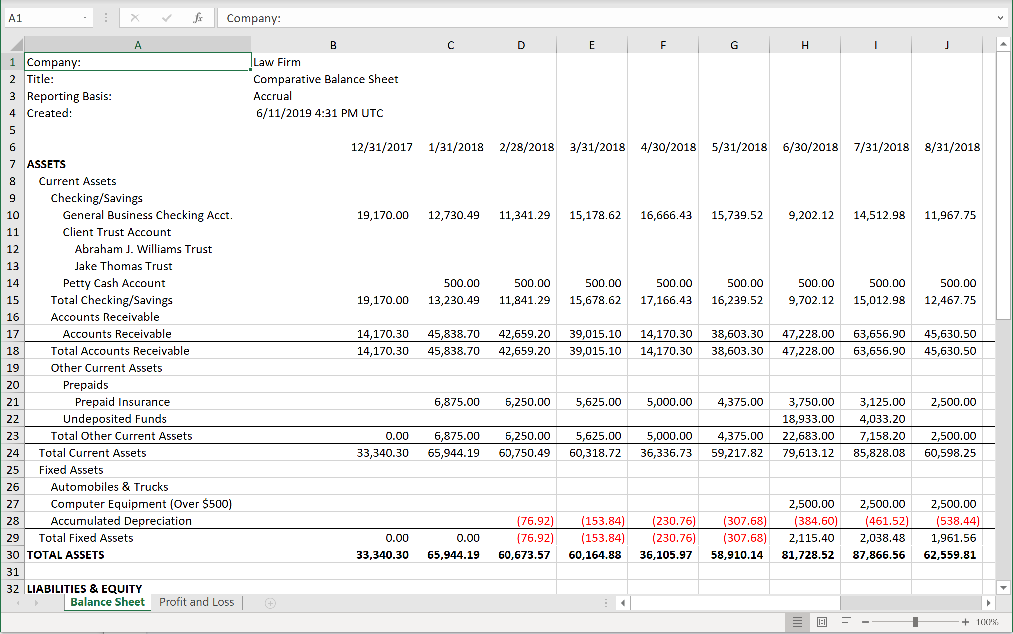Image resolution: width=1013 pixels, height=634 pixels.
Task: Click the sheet tab bar split handle
Action: pos(606,603)
